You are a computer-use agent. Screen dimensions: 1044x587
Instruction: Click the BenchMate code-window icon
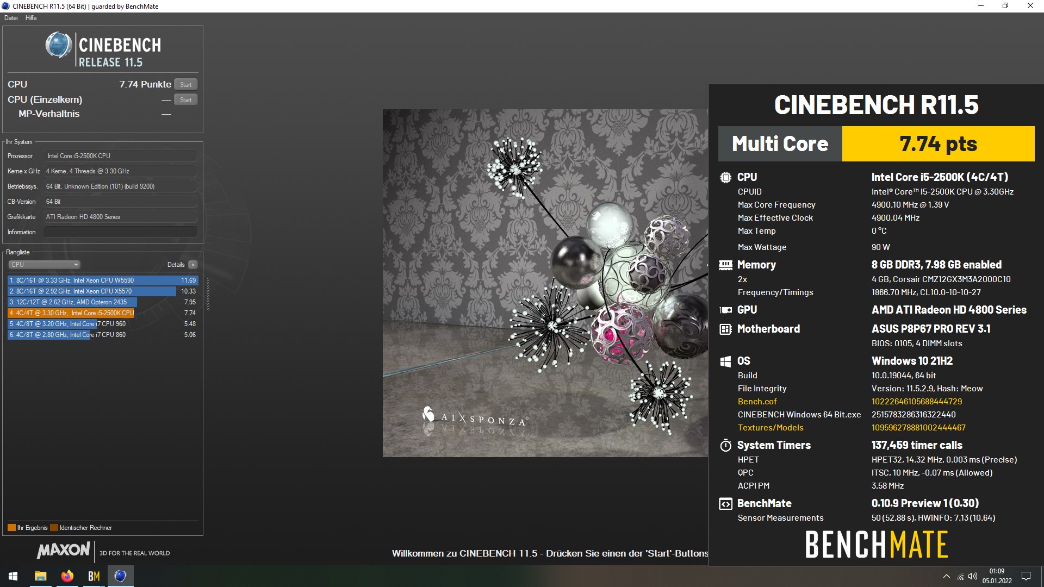click(x=725, y=504)
